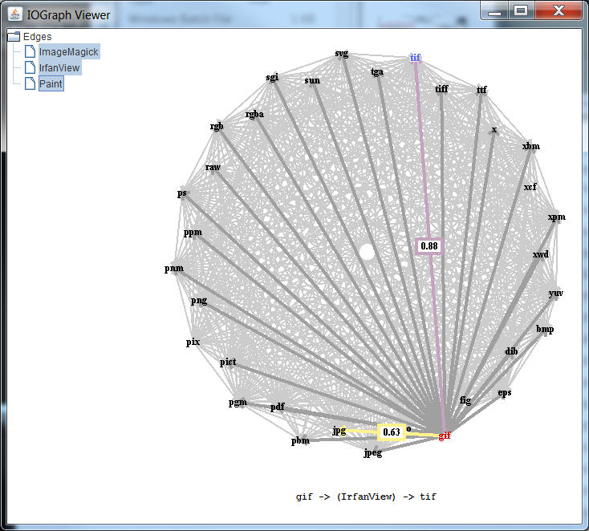
Task: Select the ttf node
Action: point(481,90)
